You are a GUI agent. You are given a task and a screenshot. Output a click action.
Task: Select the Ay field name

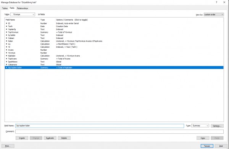pos(9,44)
